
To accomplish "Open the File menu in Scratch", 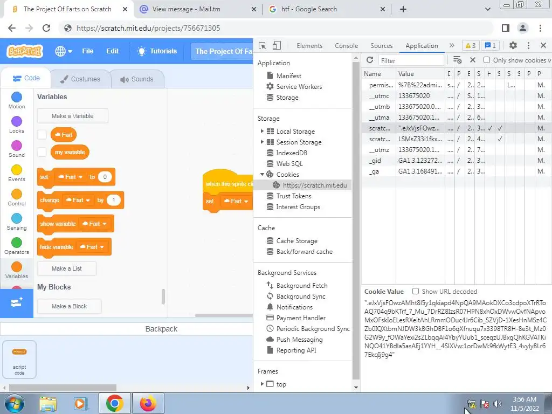I will (88, 51).
